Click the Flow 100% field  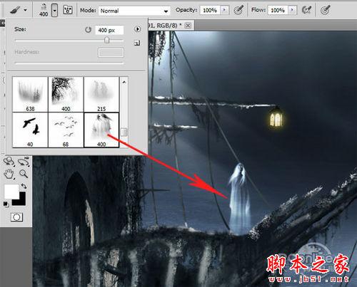point(278,10)
